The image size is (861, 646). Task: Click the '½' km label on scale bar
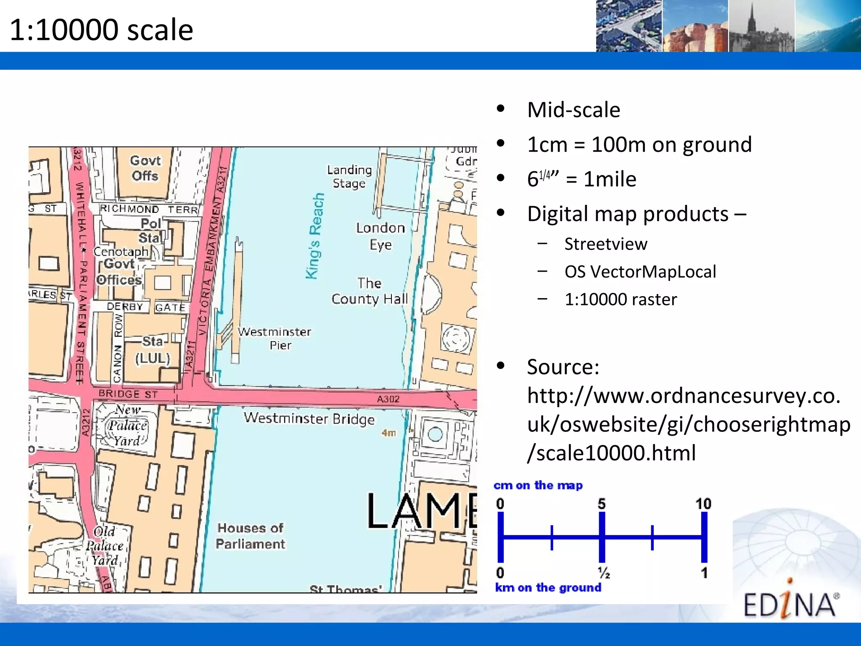click(x=604, y=573)
